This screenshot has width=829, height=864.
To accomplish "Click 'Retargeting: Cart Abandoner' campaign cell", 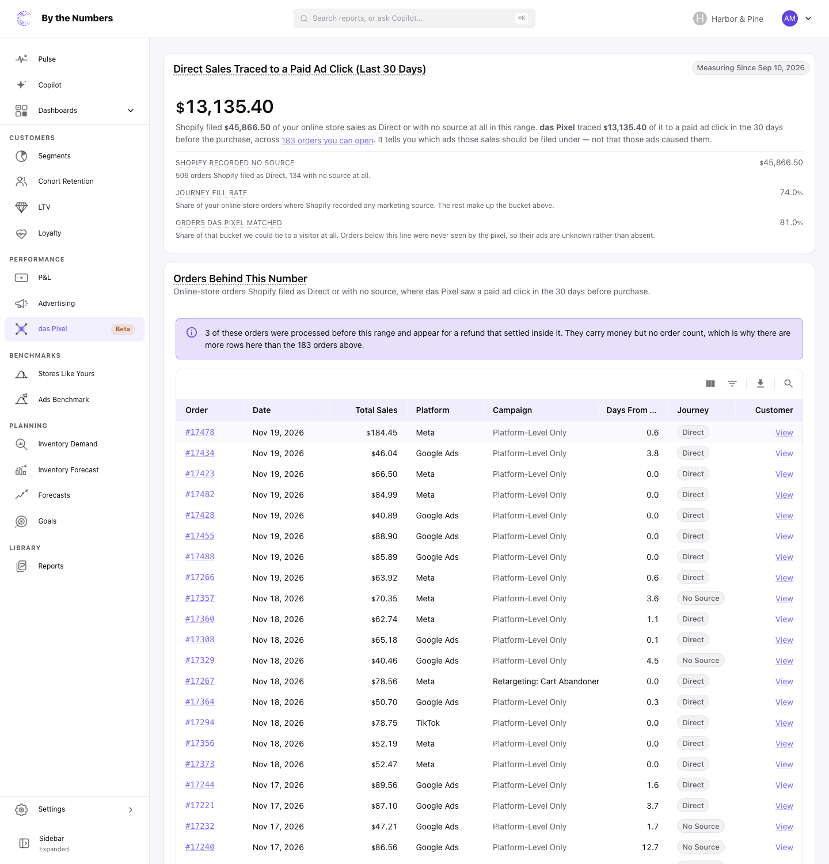I will [546, 681].
